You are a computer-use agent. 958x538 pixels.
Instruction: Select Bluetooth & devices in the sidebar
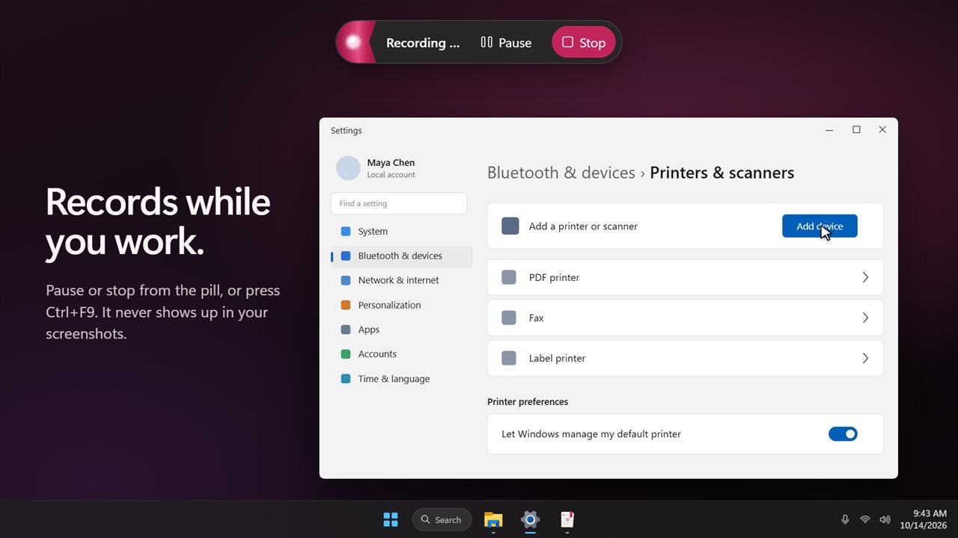point(402,256)
